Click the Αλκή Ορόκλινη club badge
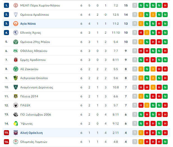The width and height of the screenshot is (173, 147). (16, 133)
